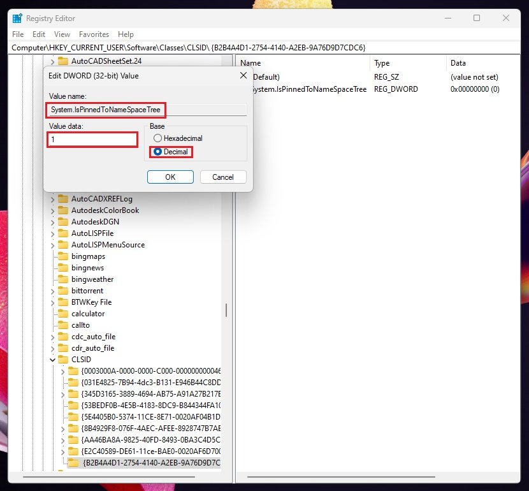Click the bingnews folder icon
This screenshot has width=529, height=491.
tap(63, 267)
